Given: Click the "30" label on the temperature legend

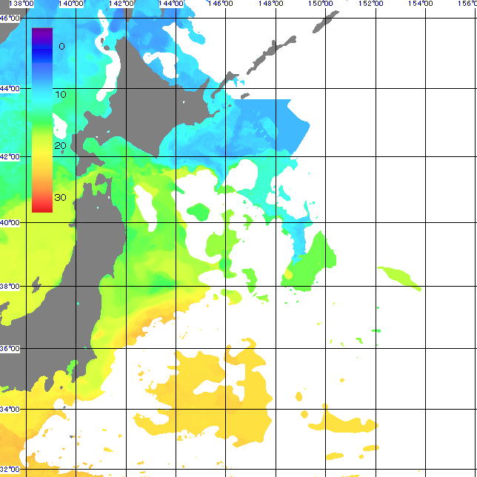Looking at the screenshot, I should click(61, 196).
